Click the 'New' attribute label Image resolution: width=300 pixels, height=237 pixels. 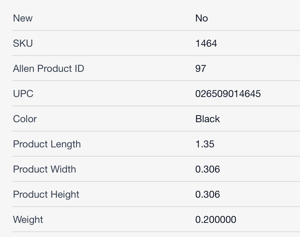point(22,18)
